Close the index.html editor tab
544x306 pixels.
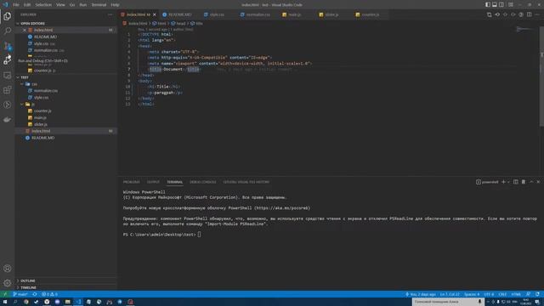[155, 14]
